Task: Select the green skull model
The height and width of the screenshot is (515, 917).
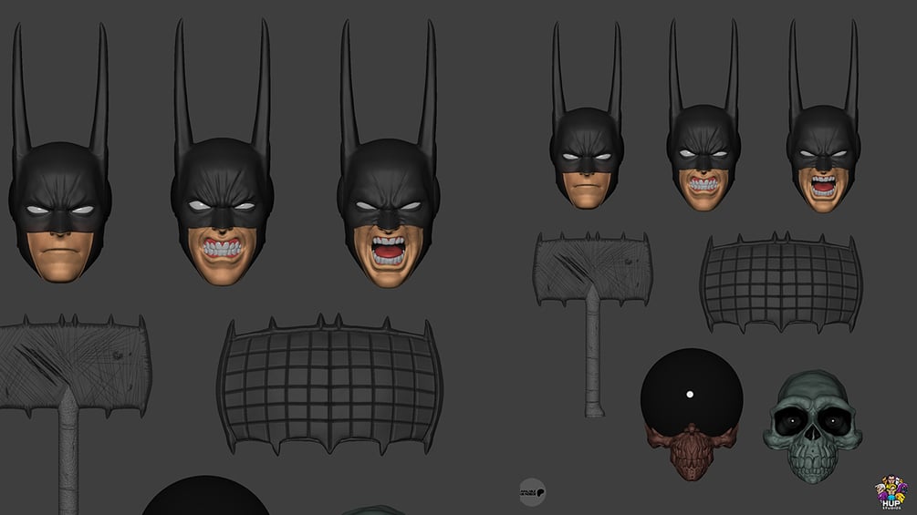Action: point(812,427)
